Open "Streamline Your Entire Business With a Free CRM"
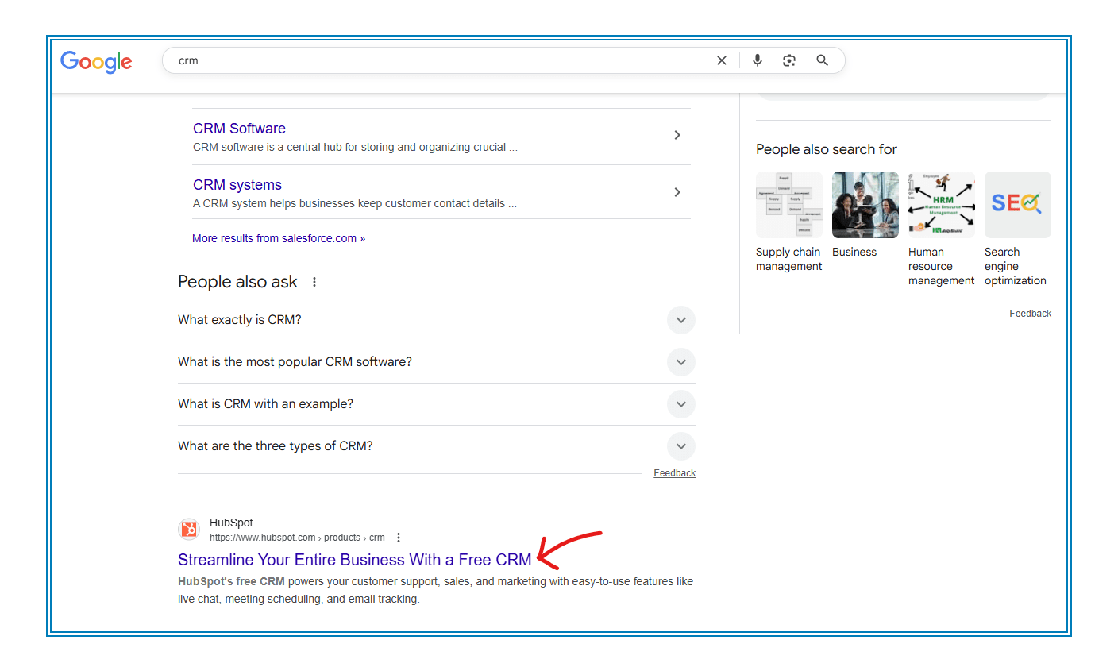This screenshot has height=671, width=1118. click(355, 560)
